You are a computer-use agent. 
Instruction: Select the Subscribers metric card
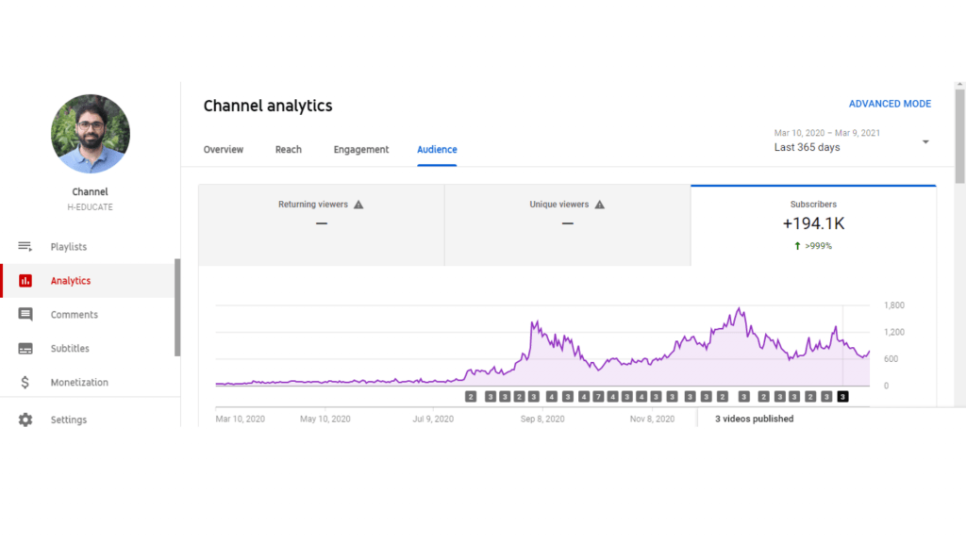[x=813, y=225]
